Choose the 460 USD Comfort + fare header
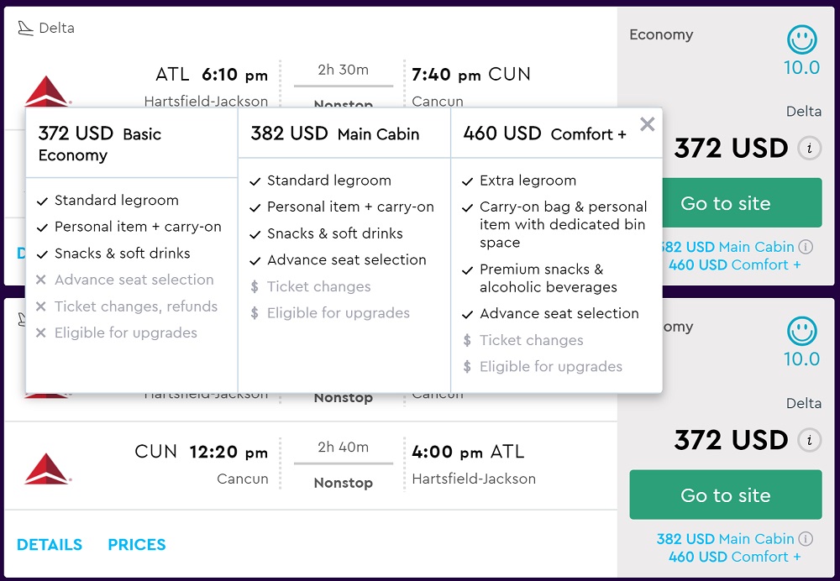This screenshot has height=581, width=840. (x=544, y=134)
